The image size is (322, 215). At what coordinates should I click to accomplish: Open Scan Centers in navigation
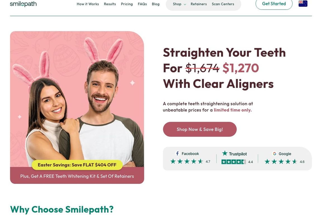point(223,4)
